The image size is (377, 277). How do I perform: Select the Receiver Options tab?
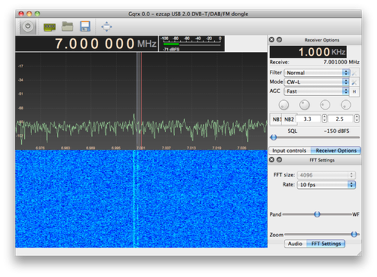tap(336, 151)
